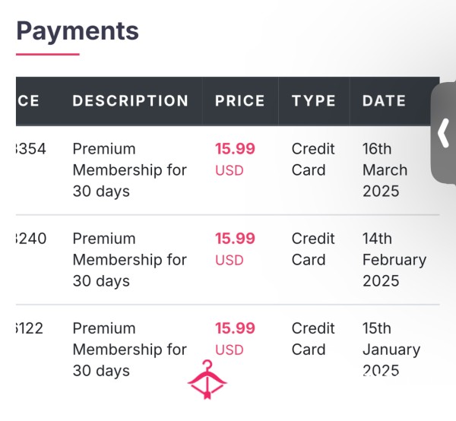Open invoice number ending 122
Image resolution: width=456 pixels, height=421 pixels.
point(30,328)
